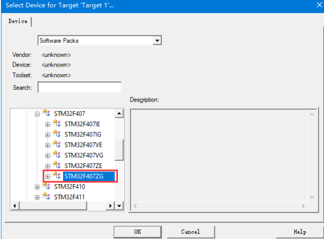Click the STM32F407 family device icon
The width and height of the screenshot is (324, 239).
tap(46, 113)
